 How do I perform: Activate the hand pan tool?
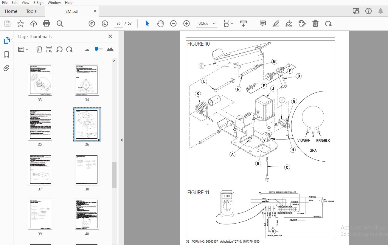pyautogui.click(x=160, y=24)
